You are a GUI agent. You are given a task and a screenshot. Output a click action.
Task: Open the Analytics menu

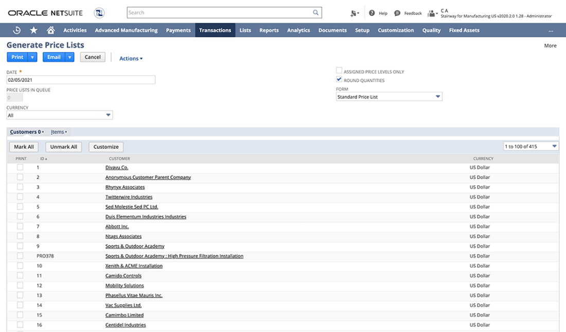298,30
